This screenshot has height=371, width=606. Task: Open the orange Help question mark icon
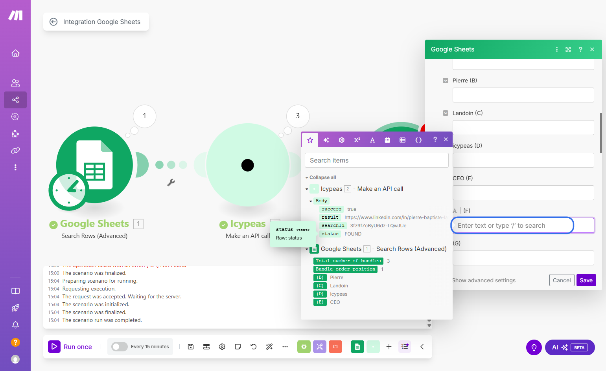(x=15, y=342)
